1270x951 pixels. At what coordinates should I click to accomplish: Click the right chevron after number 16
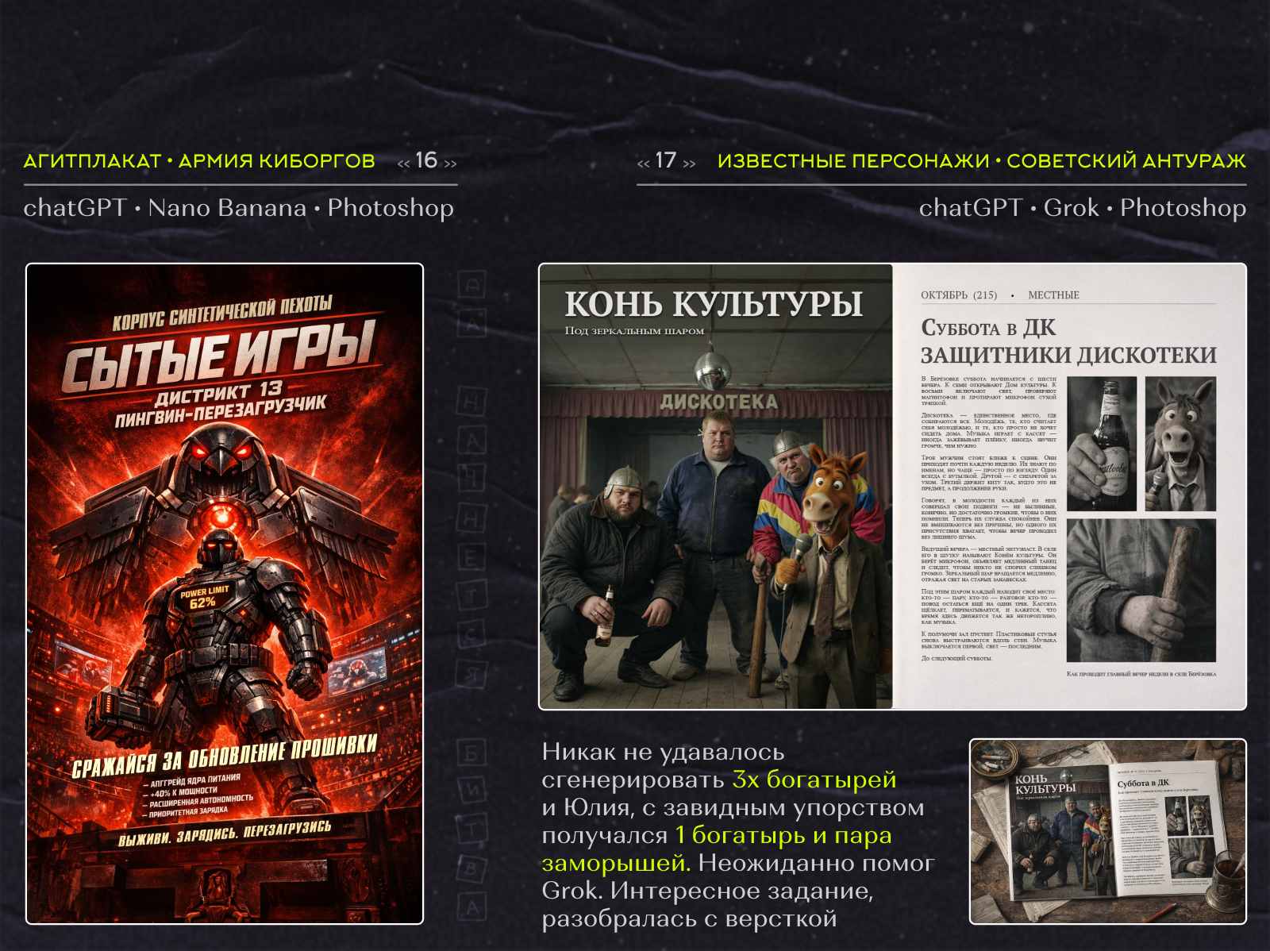450,164
